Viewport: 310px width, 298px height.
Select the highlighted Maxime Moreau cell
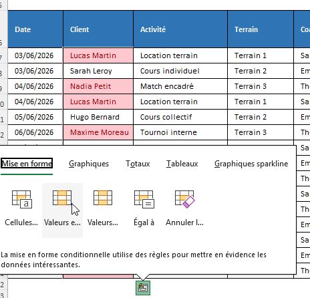point(98,132)
